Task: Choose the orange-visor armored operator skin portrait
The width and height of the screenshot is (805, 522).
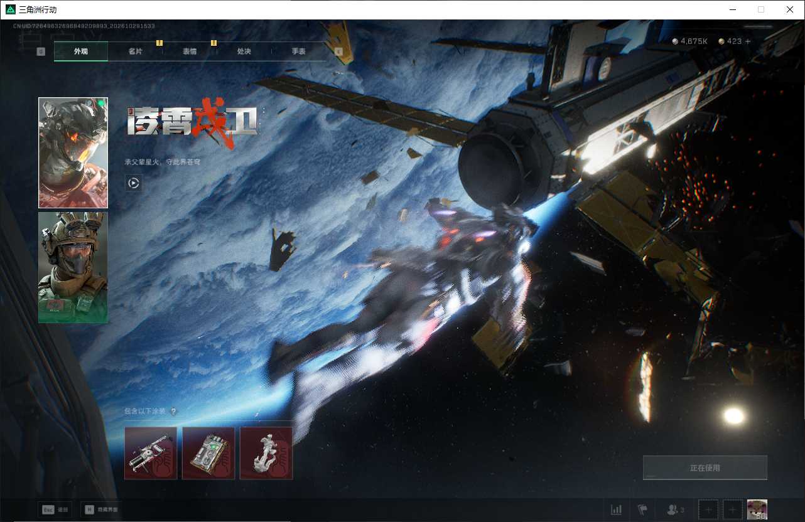Action: (73, 152)
